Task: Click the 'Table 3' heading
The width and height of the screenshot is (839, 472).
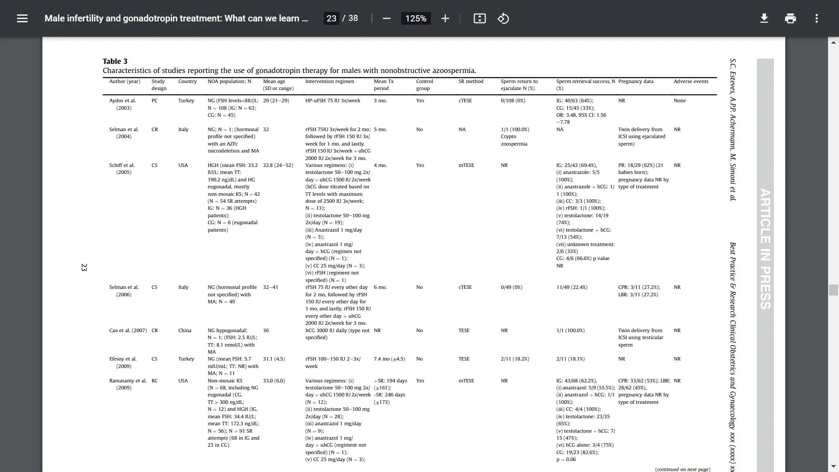Action: click(x=115, y=61)
